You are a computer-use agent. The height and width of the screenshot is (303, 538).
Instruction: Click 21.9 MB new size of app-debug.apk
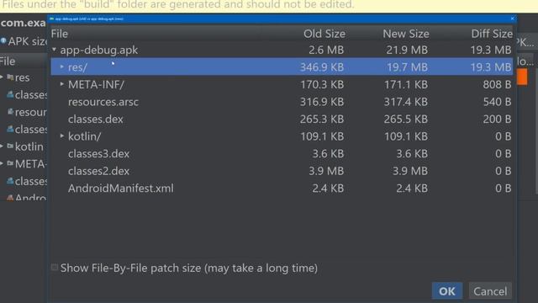coord(407,50)
